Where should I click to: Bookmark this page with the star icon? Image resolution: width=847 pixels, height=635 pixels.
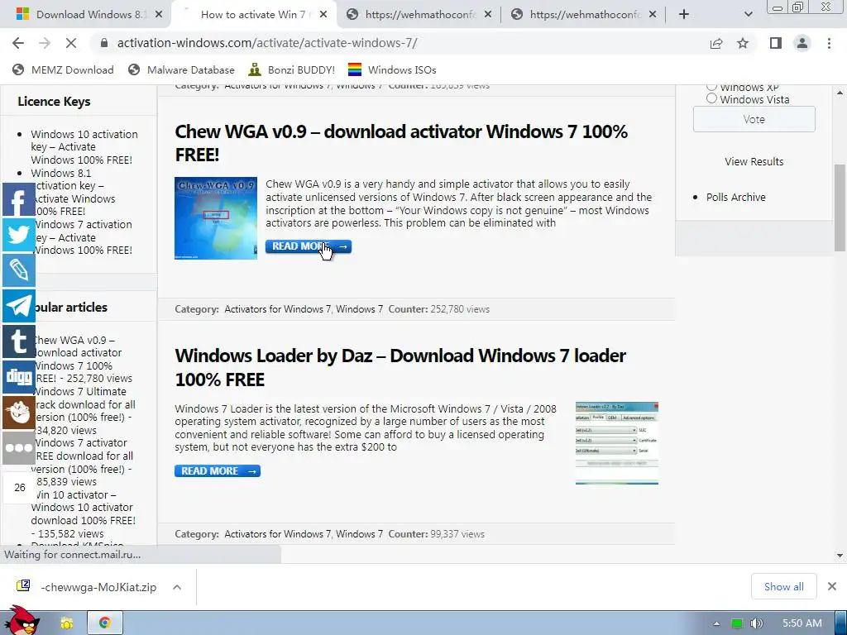click(743, 43)
